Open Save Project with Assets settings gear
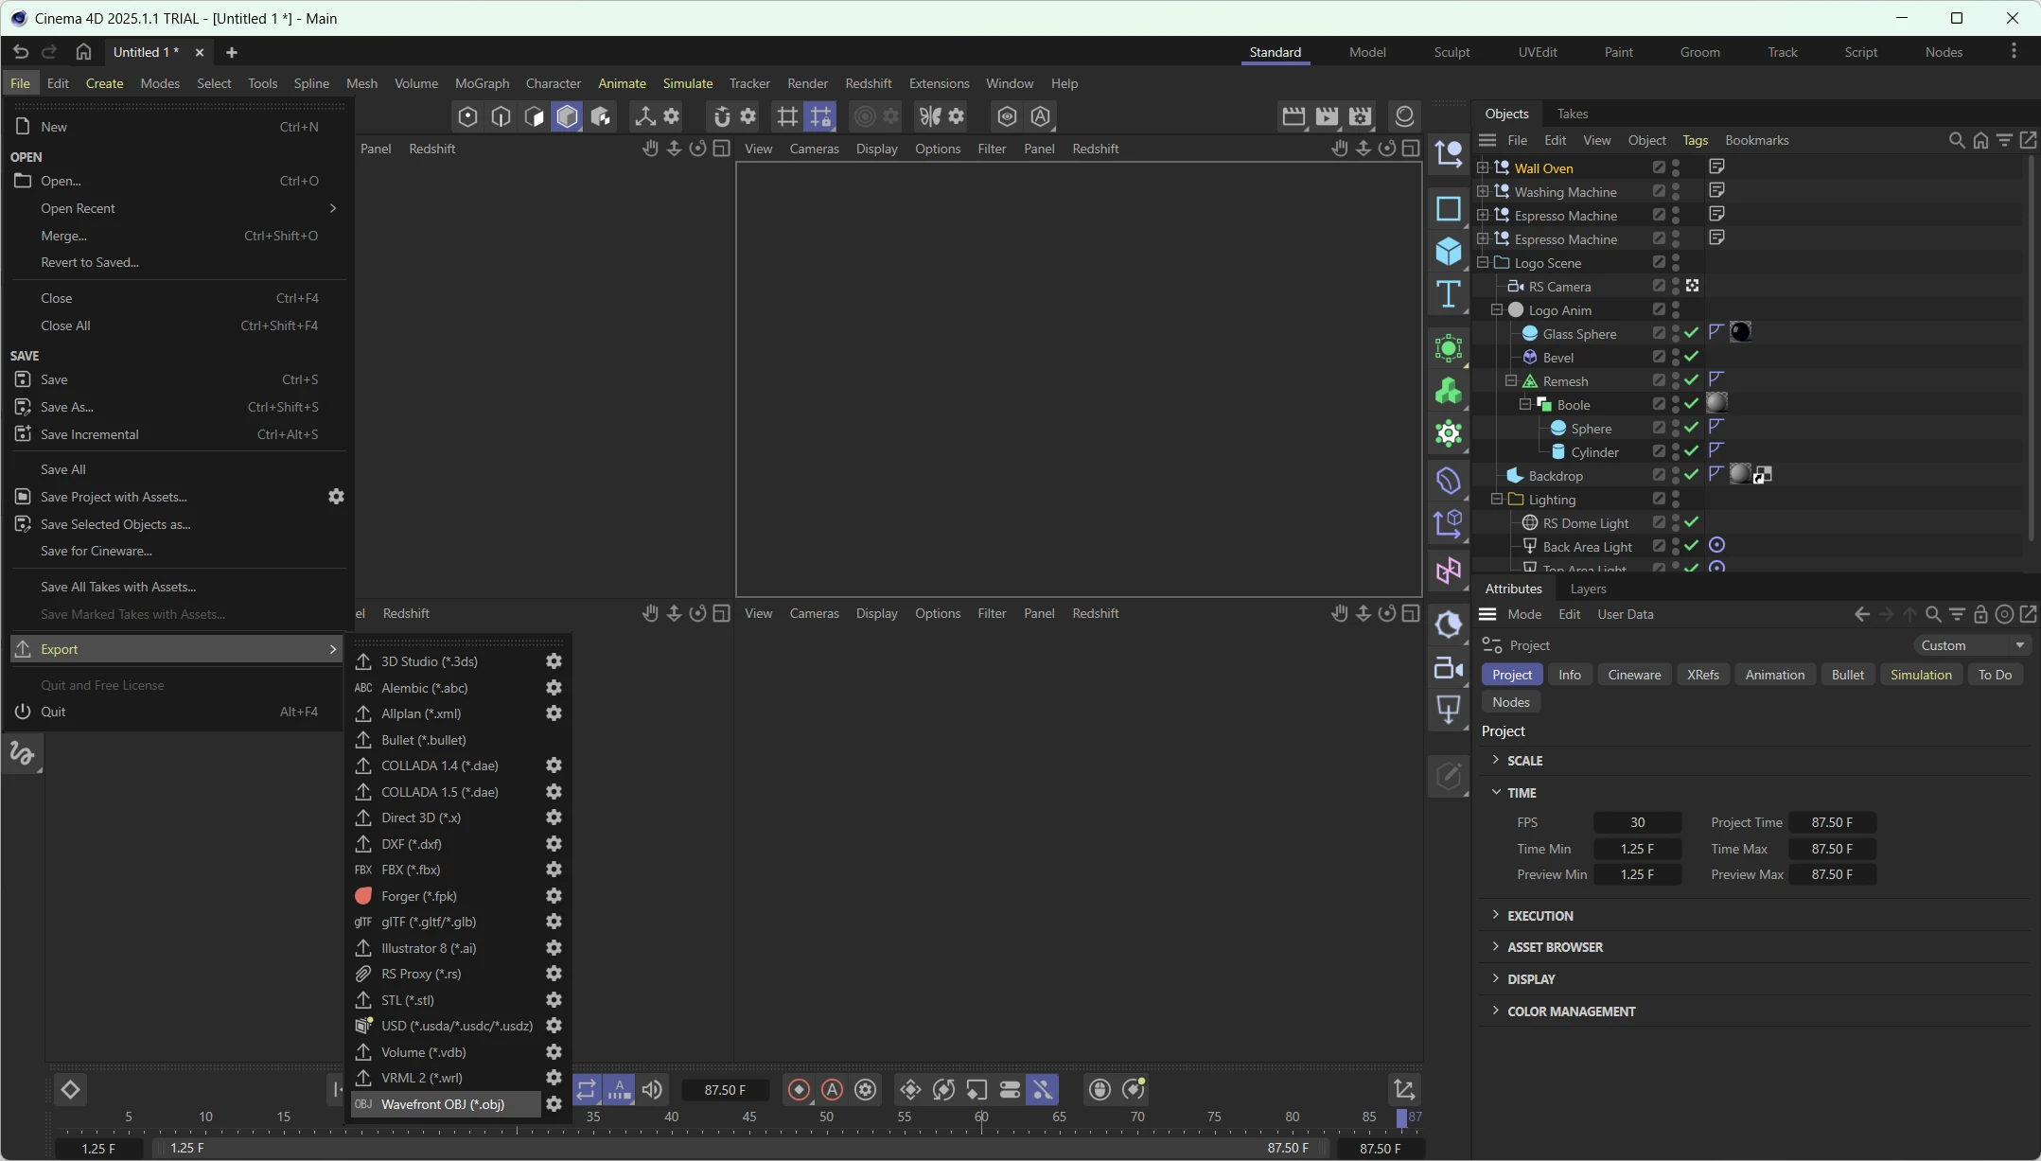This screenshot has height=1161, width=2041. click(x=336, y=497)
